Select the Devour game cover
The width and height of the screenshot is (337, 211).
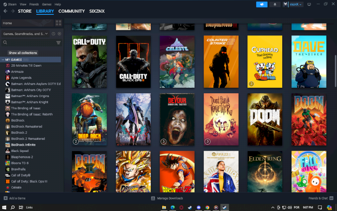click(x=177, y=119)
